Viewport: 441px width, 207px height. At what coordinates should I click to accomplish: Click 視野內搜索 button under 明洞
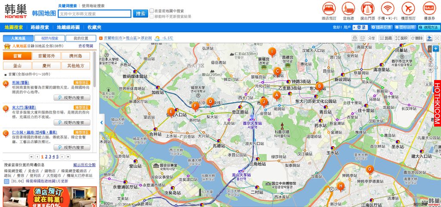click(x=72, y=98)
